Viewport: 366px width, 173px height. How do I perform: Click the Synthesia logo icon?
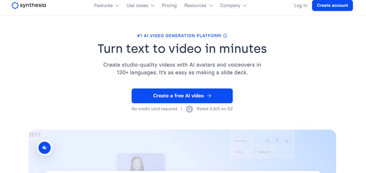pos(15,6)
